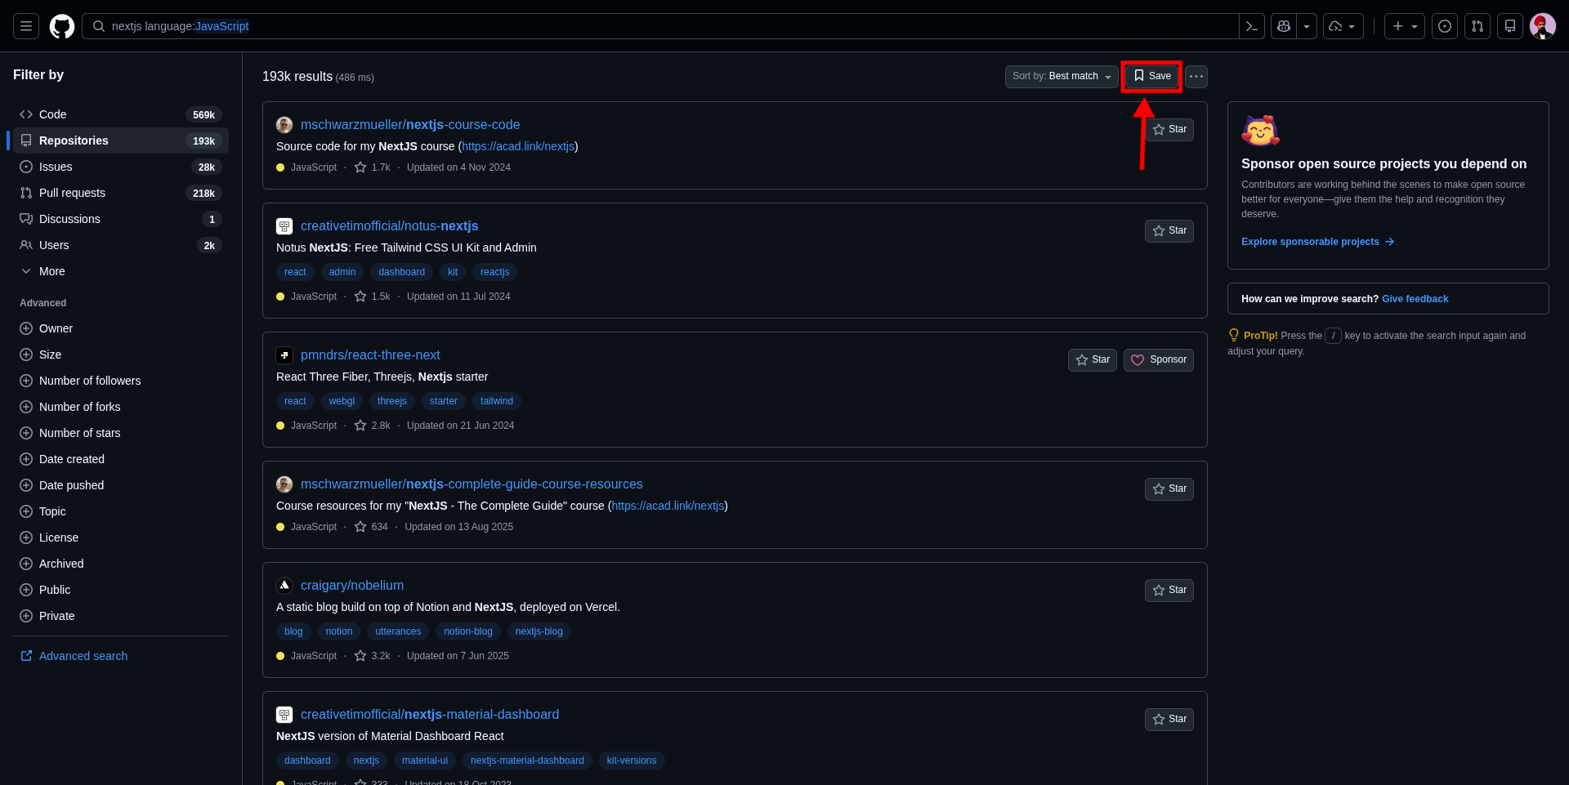The image size is (1569, 785).
Task: Open mschwarzmueller/nextjs-course-code repository
Action: click(410, 125)
